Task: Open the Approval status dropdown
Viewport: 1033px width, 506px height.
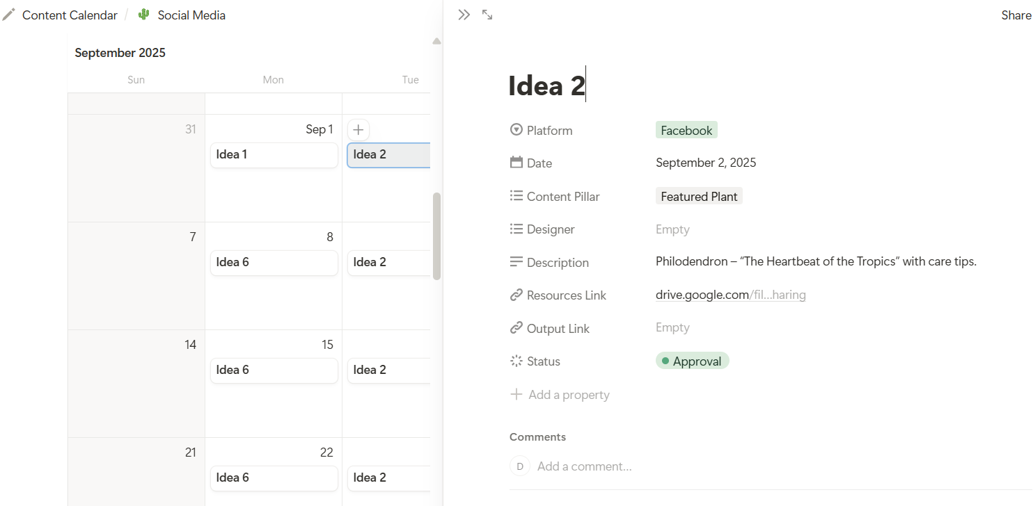Action: 692,361
